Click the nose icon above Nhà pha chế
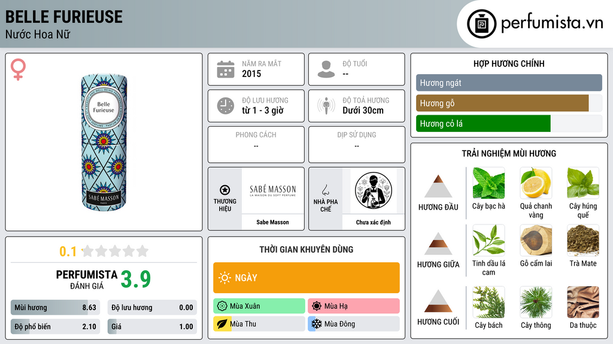 click(325, 190)
